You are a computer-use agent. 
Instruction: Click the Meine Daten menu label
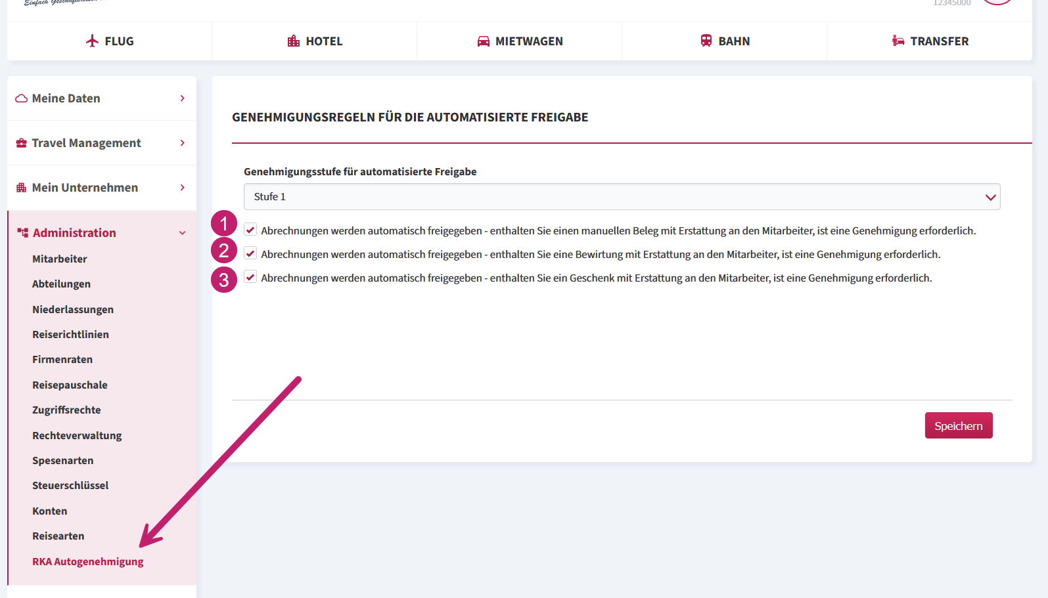[x=66, y=98]
